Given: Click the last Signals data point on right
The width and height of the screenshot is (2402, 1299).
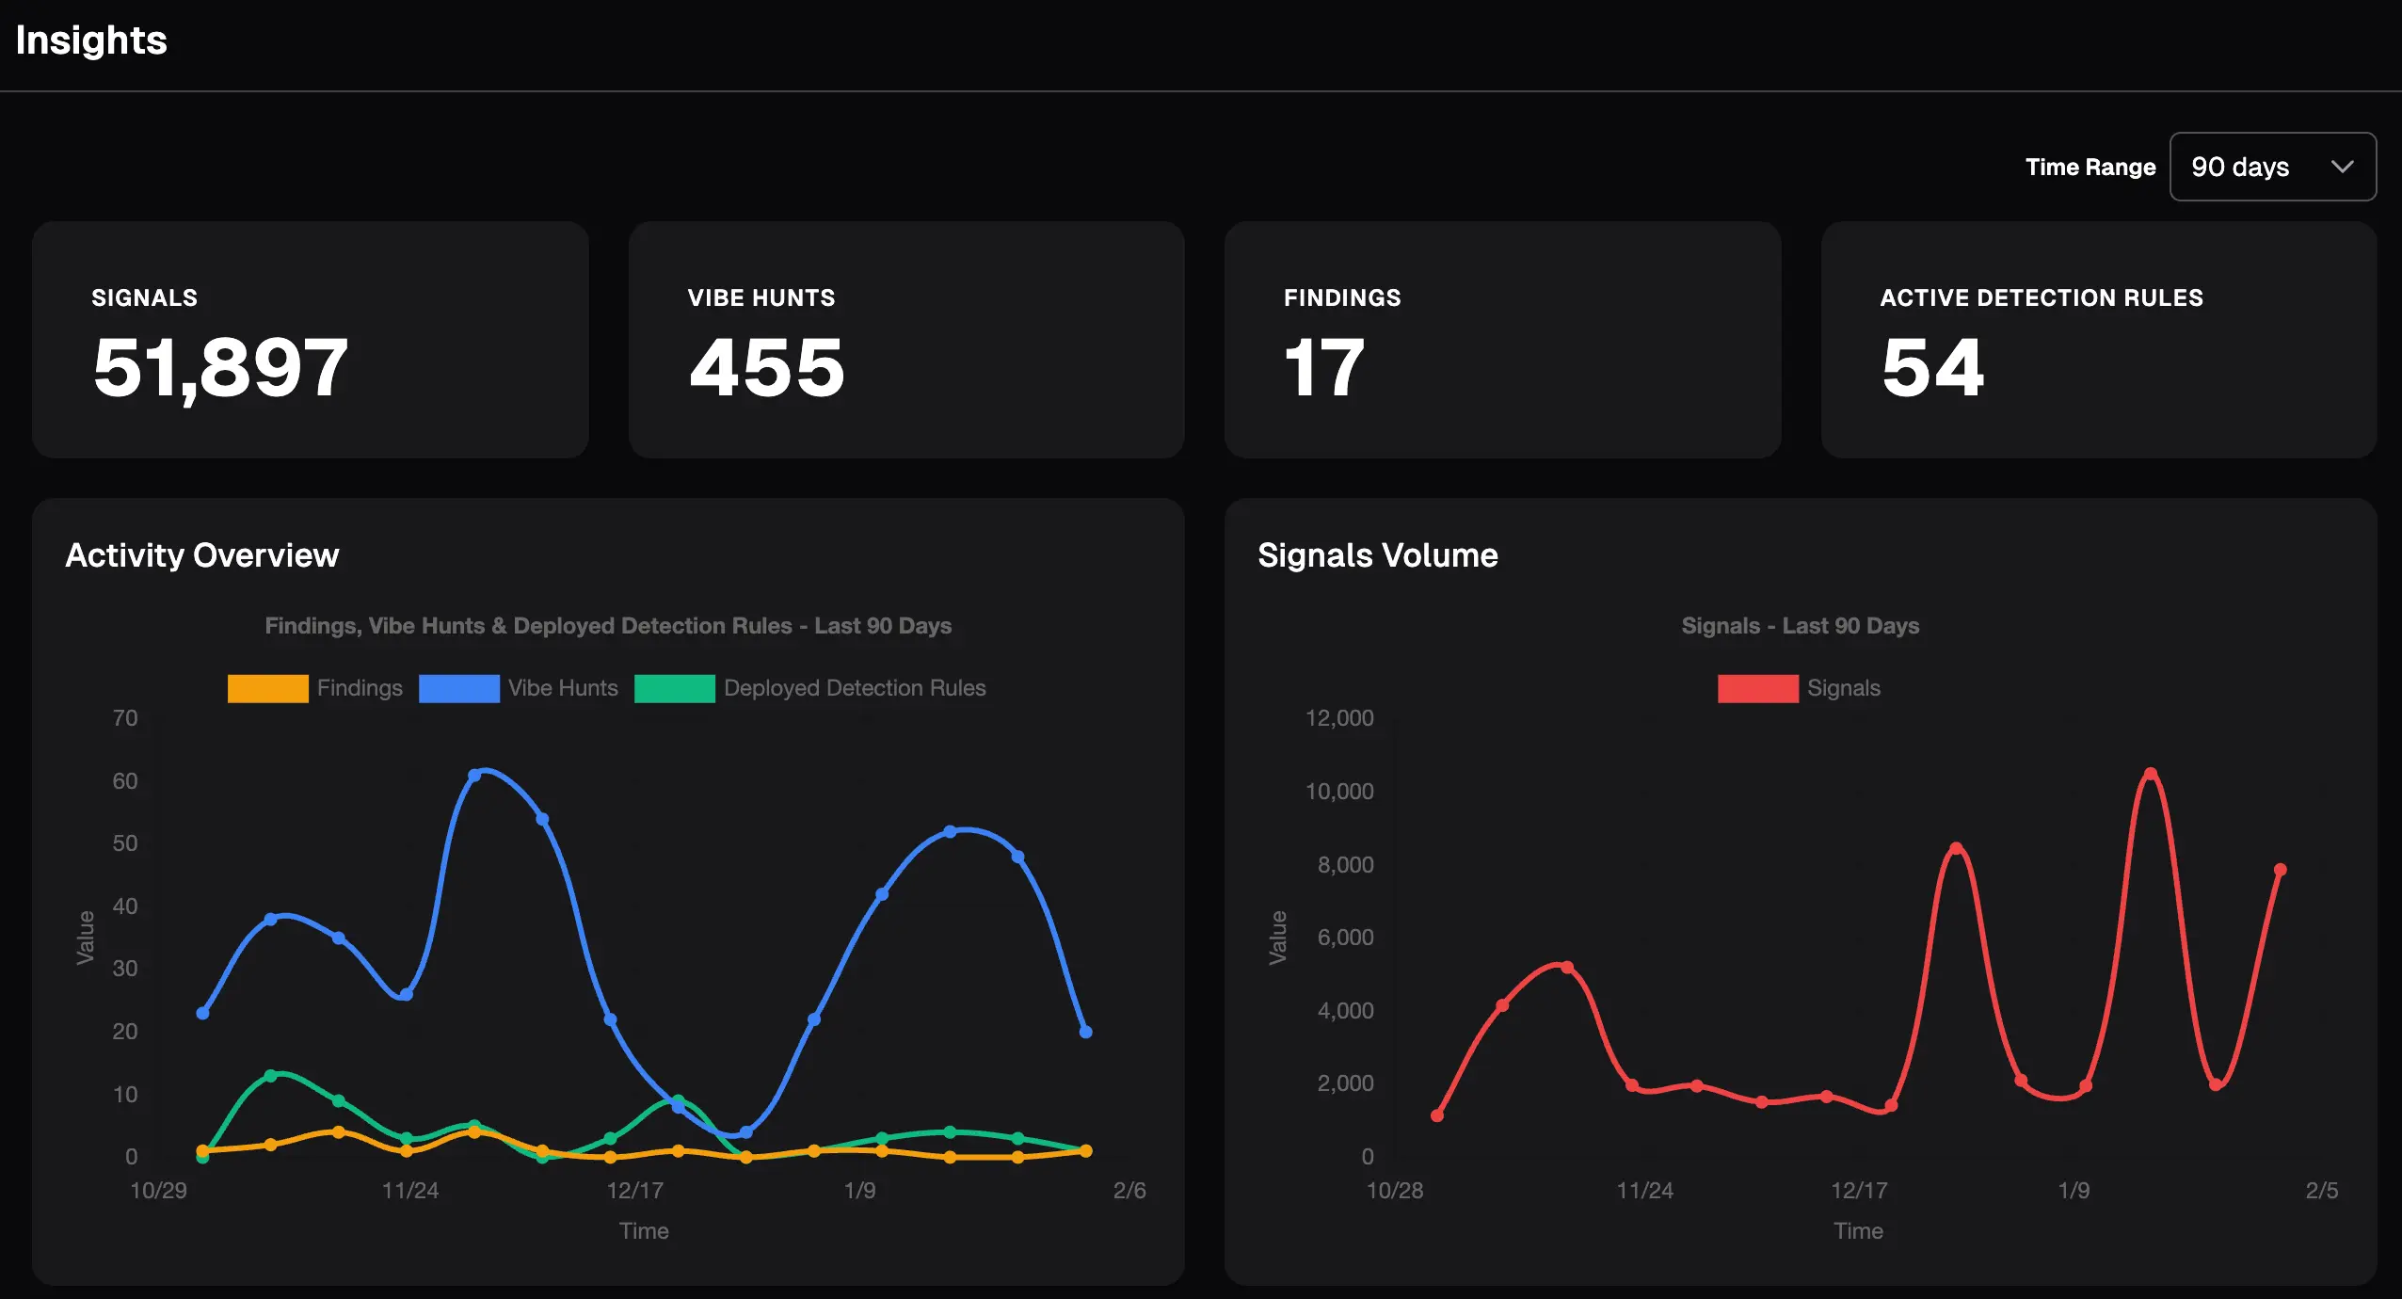Looking at the screenshot, I should 2280,870.
